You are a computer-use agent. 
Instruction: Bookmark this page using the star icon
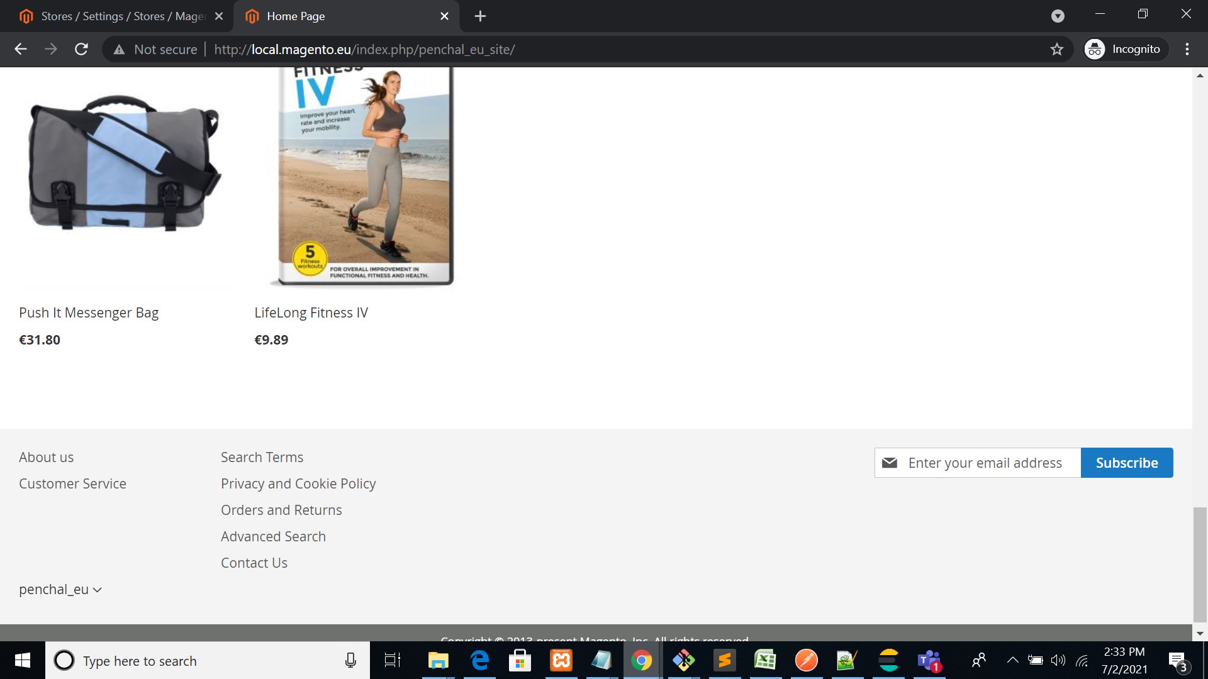(1057, 49)
